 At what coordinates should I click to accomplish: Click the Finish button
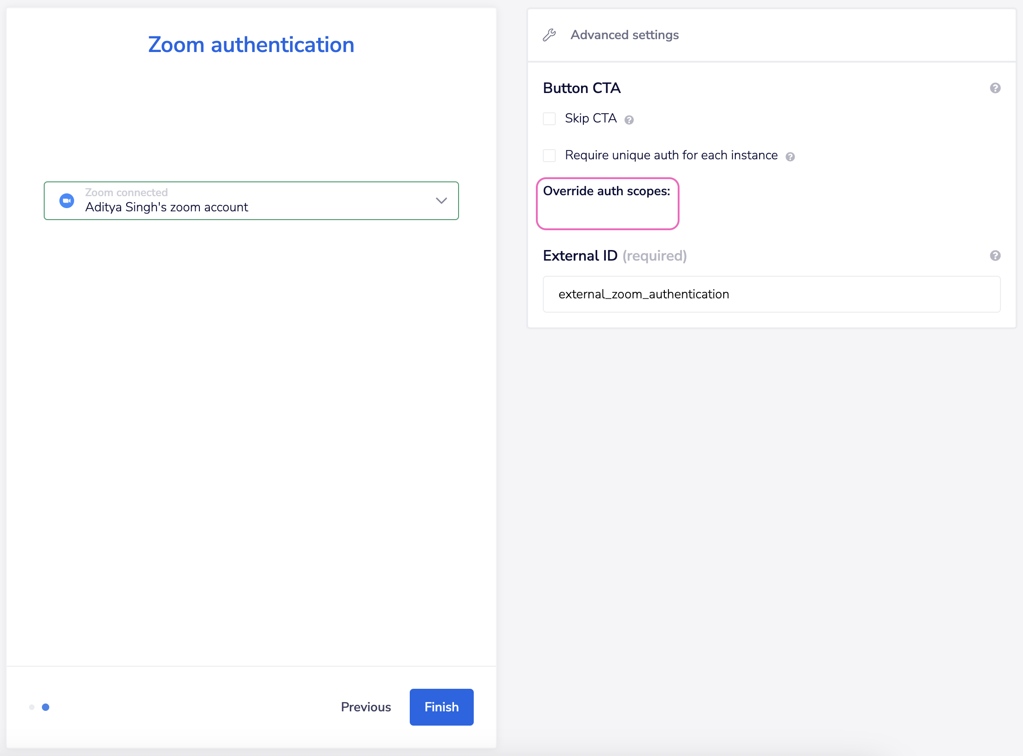coord(441,707)
